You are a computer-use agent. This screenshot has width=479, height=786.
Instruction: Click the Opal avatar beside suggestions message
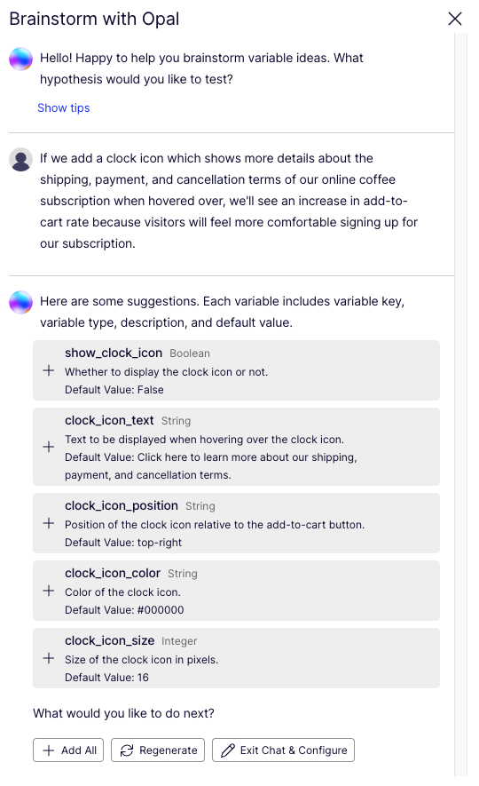(21, 302)
